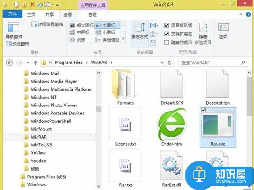This screenshot has width=254, height=190.
Task: Select the License.txt file
Action: coord(125,127)
